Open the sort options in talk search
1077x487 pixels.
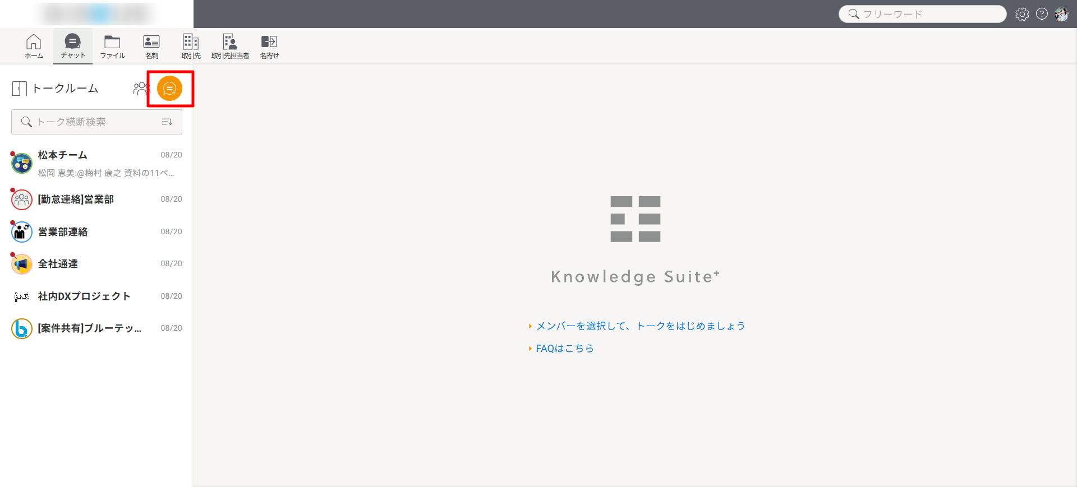click(167, 122)
